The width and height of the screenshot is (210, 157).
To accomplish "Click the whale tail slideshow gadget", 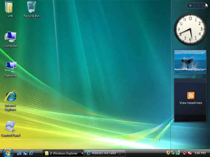I will (x=190, y=62).
